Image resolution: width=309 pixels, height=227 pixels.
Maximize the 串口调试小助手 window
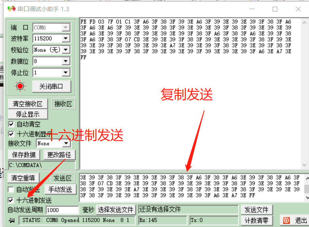point(275,9)
